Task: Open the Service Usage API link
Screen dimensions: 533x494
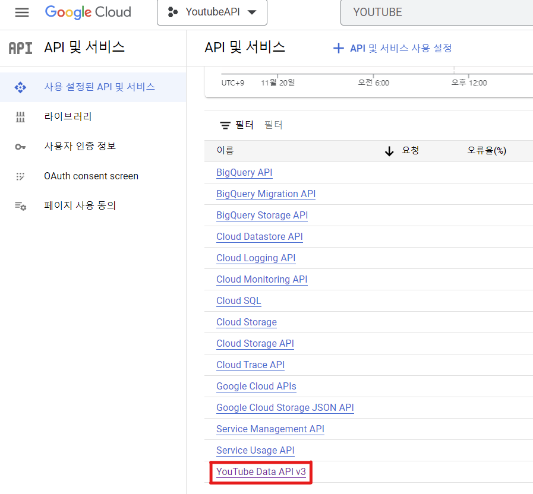Action: tap(256, 451)
